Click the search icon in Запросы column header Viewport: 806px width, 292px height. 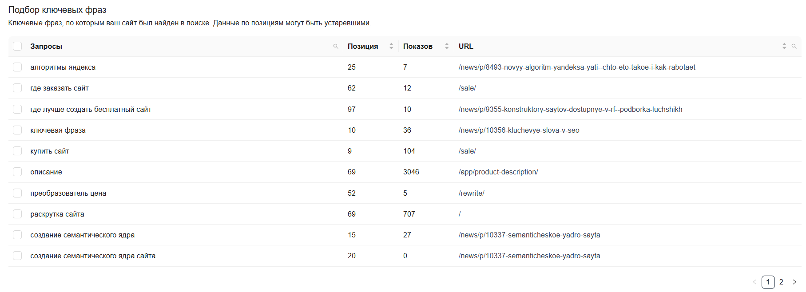pyautogui.click(x=336, y=46)
